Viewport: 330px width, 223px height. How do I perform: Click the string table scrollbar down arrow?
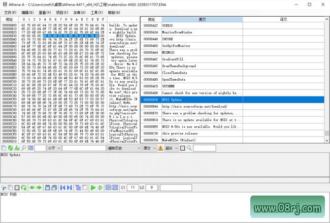[326, 140]
